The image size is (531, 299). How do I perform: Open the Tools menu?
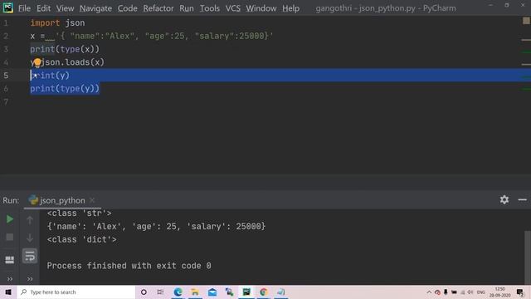210,8
